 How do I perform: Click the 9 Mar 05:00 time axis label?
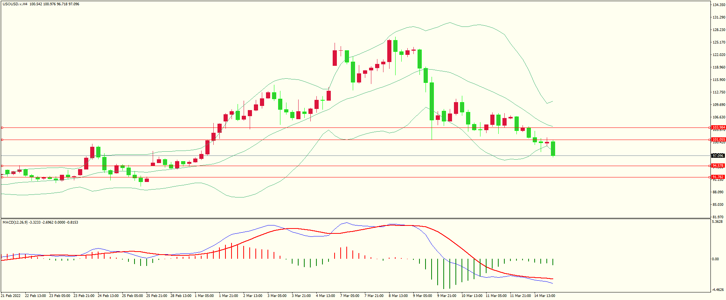coord(422,296)
